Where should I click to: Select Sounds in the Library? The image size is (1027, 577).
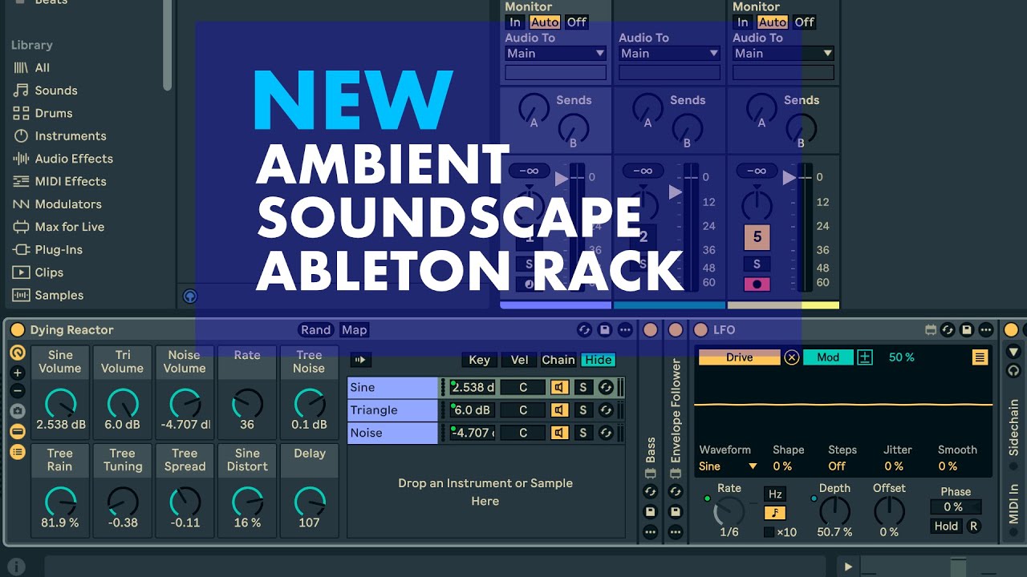click(x=56, y=91)
